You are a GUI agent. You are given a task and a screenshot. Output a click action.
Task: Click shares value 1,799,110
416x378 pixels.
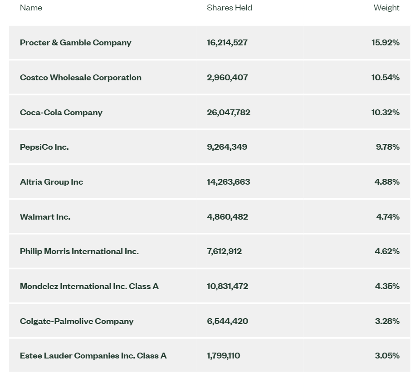point(223,356)
